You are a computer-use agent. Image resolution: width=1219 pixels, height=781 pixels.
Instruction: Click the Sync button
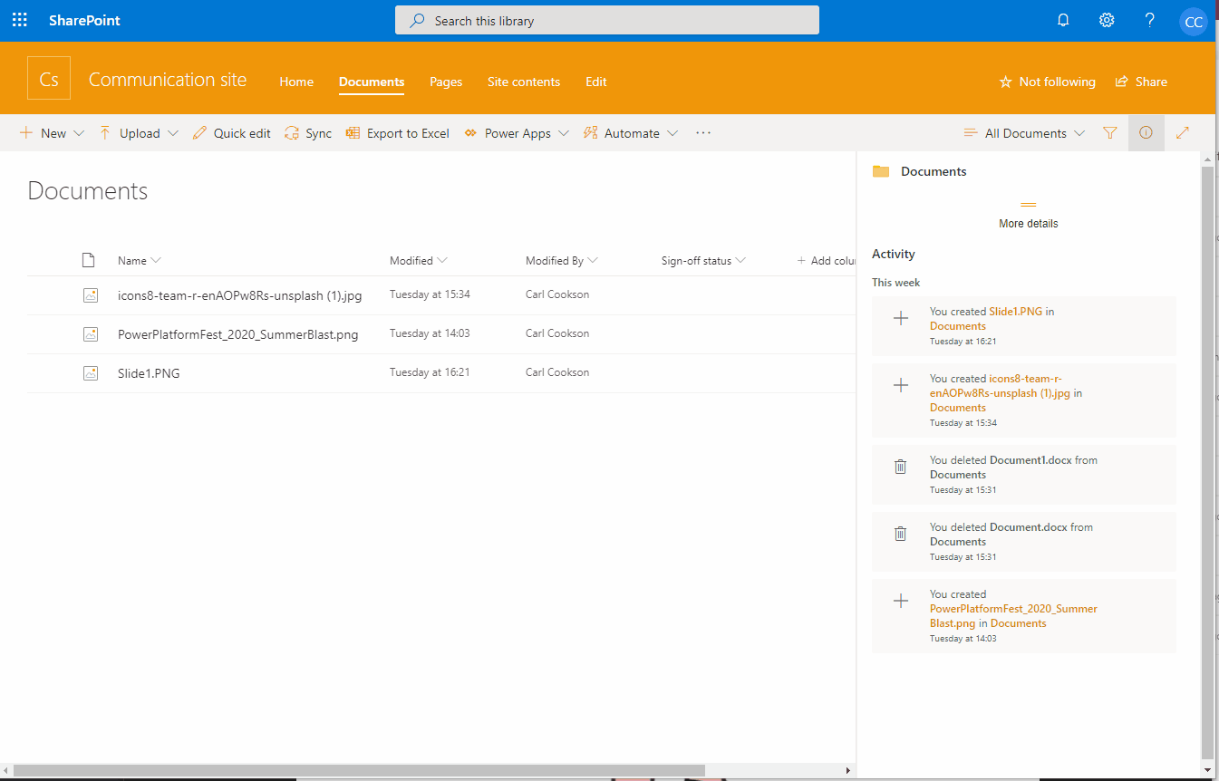click(x=308, y=133)
